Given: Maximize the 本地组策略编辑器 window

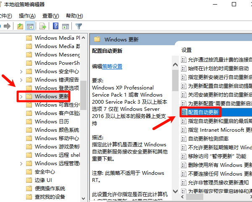Looking at the screenshot, I should click(x=234, y=4).
